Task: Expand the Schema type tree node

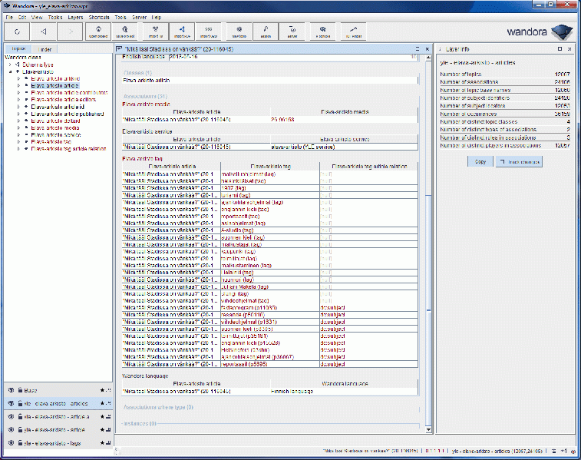Action: pos(11,65)
